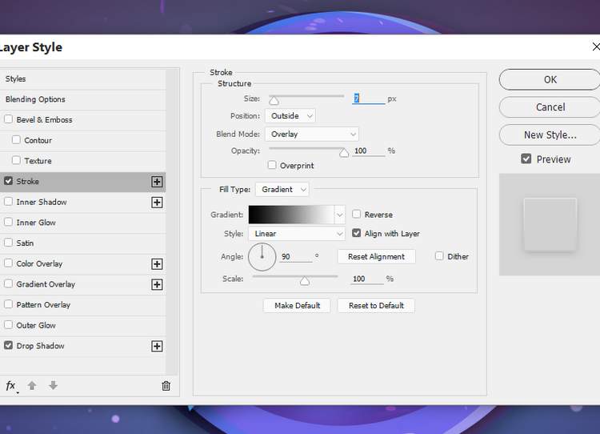The width and height of the screenshot is (600, 434).
Task: Expand the Fill Type dropdown showing Gradient
Action: point(282,190)
